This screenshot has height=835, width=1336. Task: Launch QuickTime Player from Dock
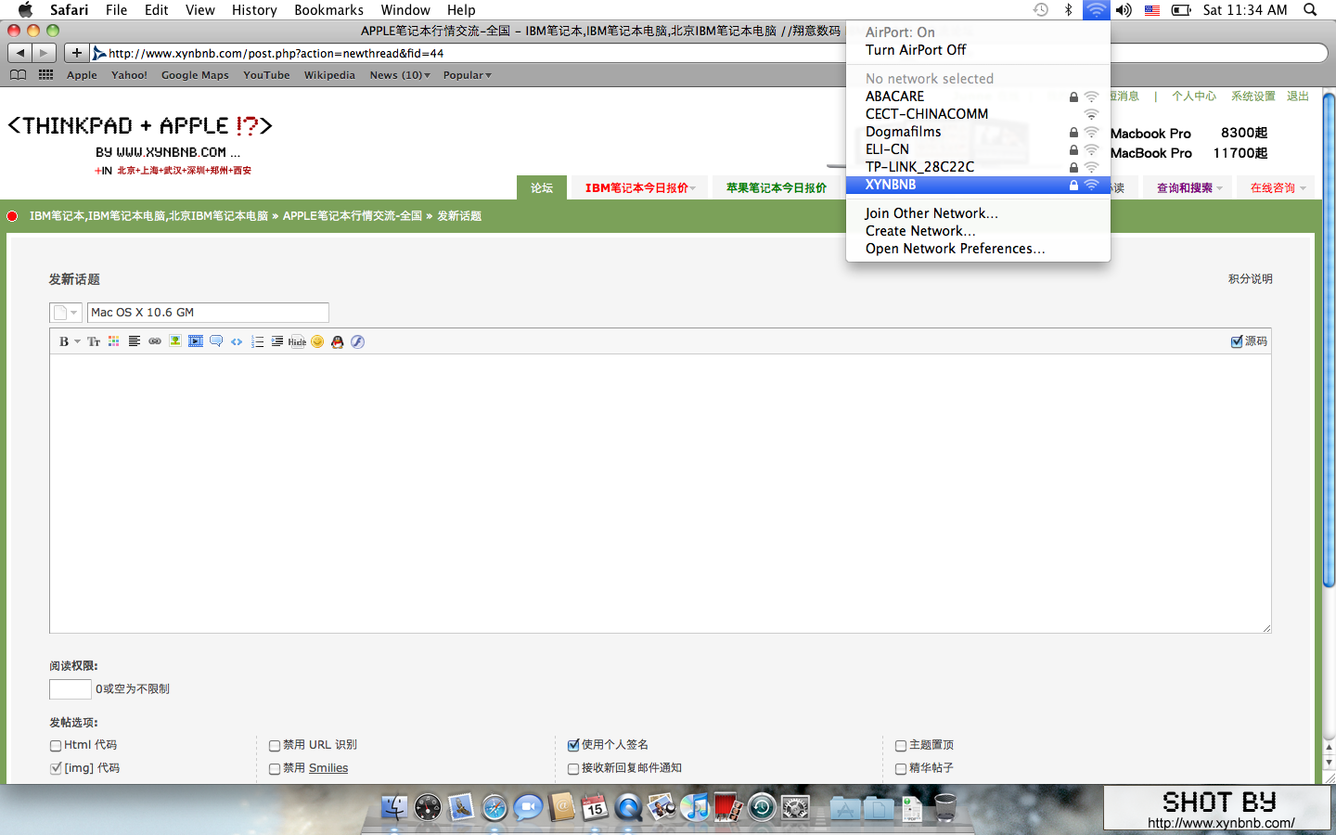[628, 808]
